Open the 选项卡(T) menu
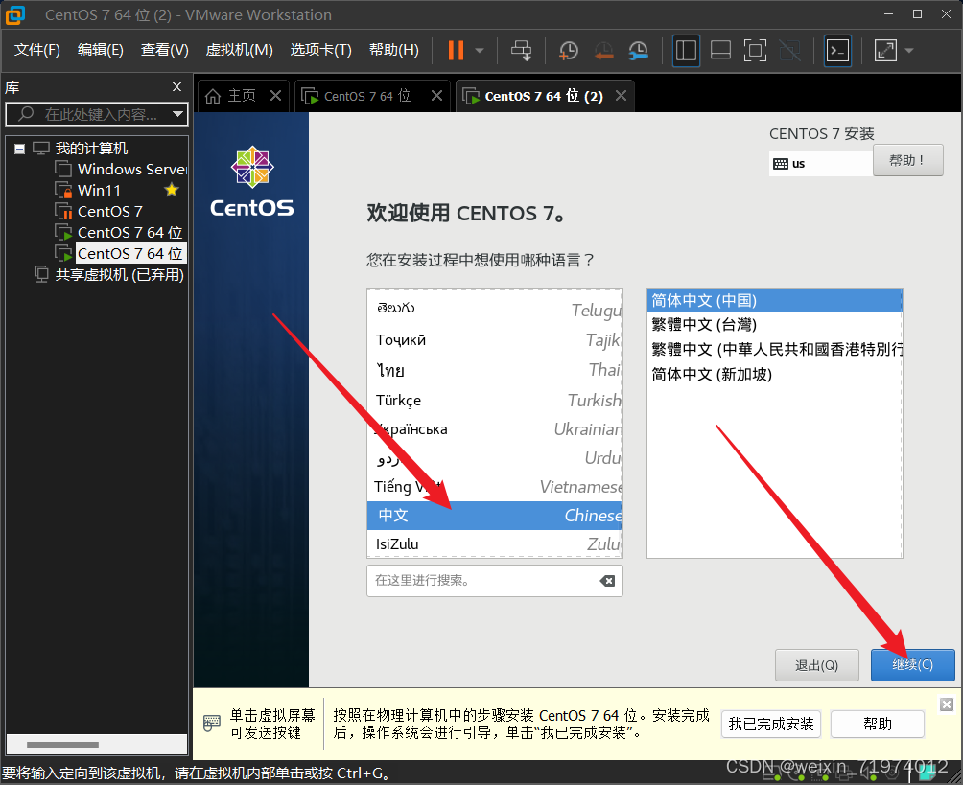963x785 pixels. click(320, 50)
